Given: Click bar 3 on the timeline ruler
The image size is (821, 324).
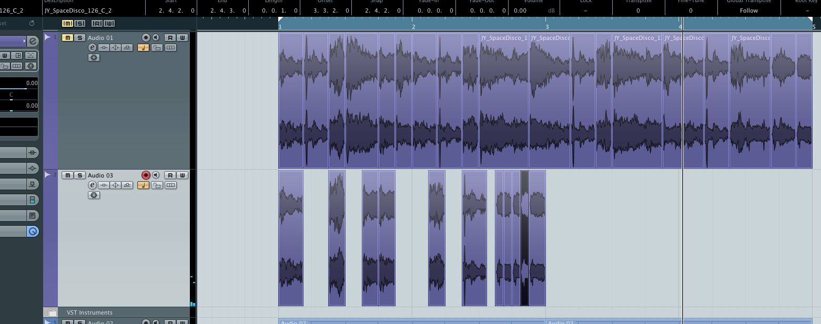Looking at the screenshot, I should pos(547,26).
